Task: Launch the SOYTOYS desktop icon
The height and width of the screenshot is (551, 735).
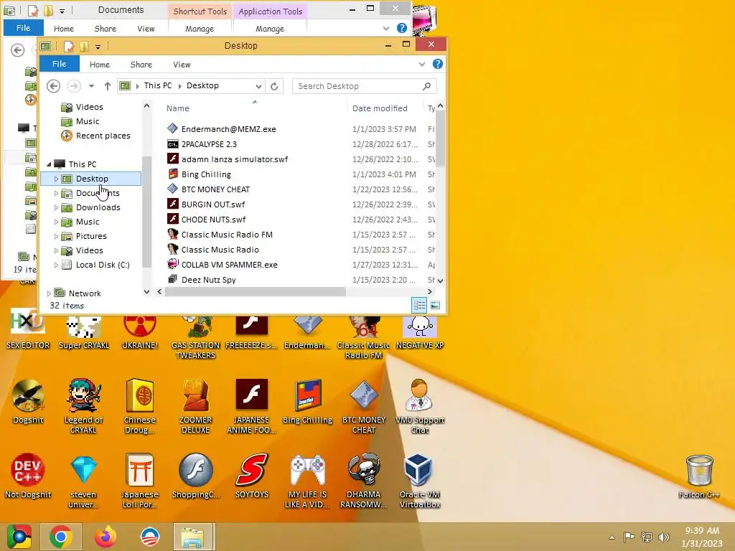Action: (x=252, y=476)
